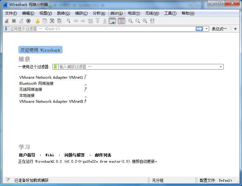Go back with left arrow icon

point(76,21)
